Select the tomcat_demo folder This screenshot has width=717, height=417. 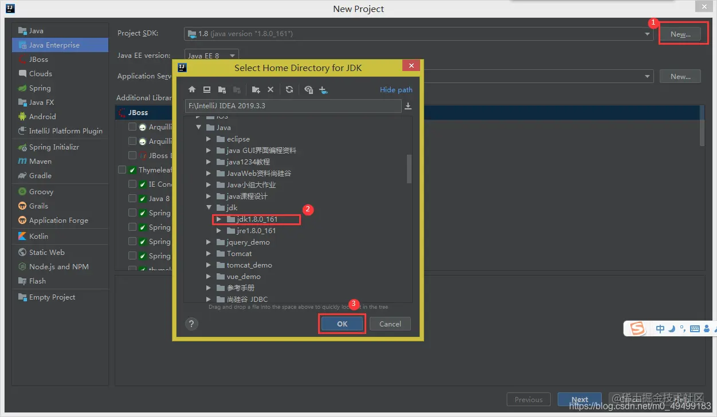point(249,265)
